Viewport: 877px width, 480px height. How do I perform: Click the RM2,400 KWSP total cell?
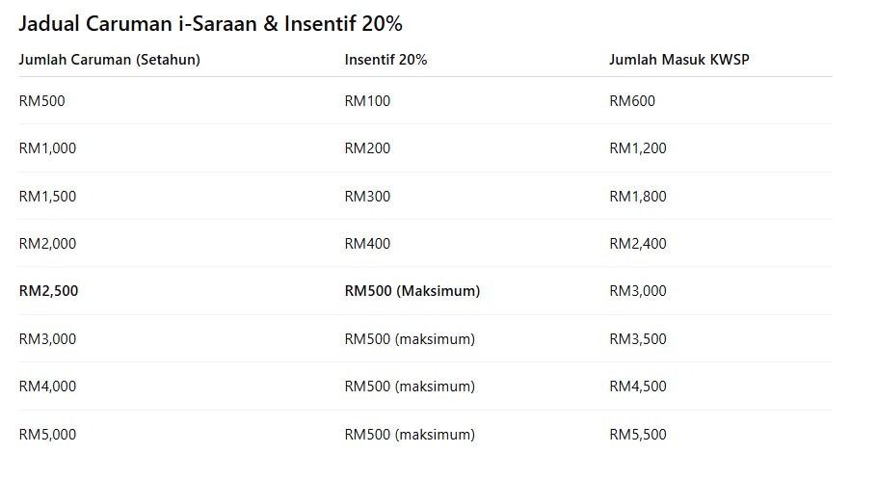637,244
